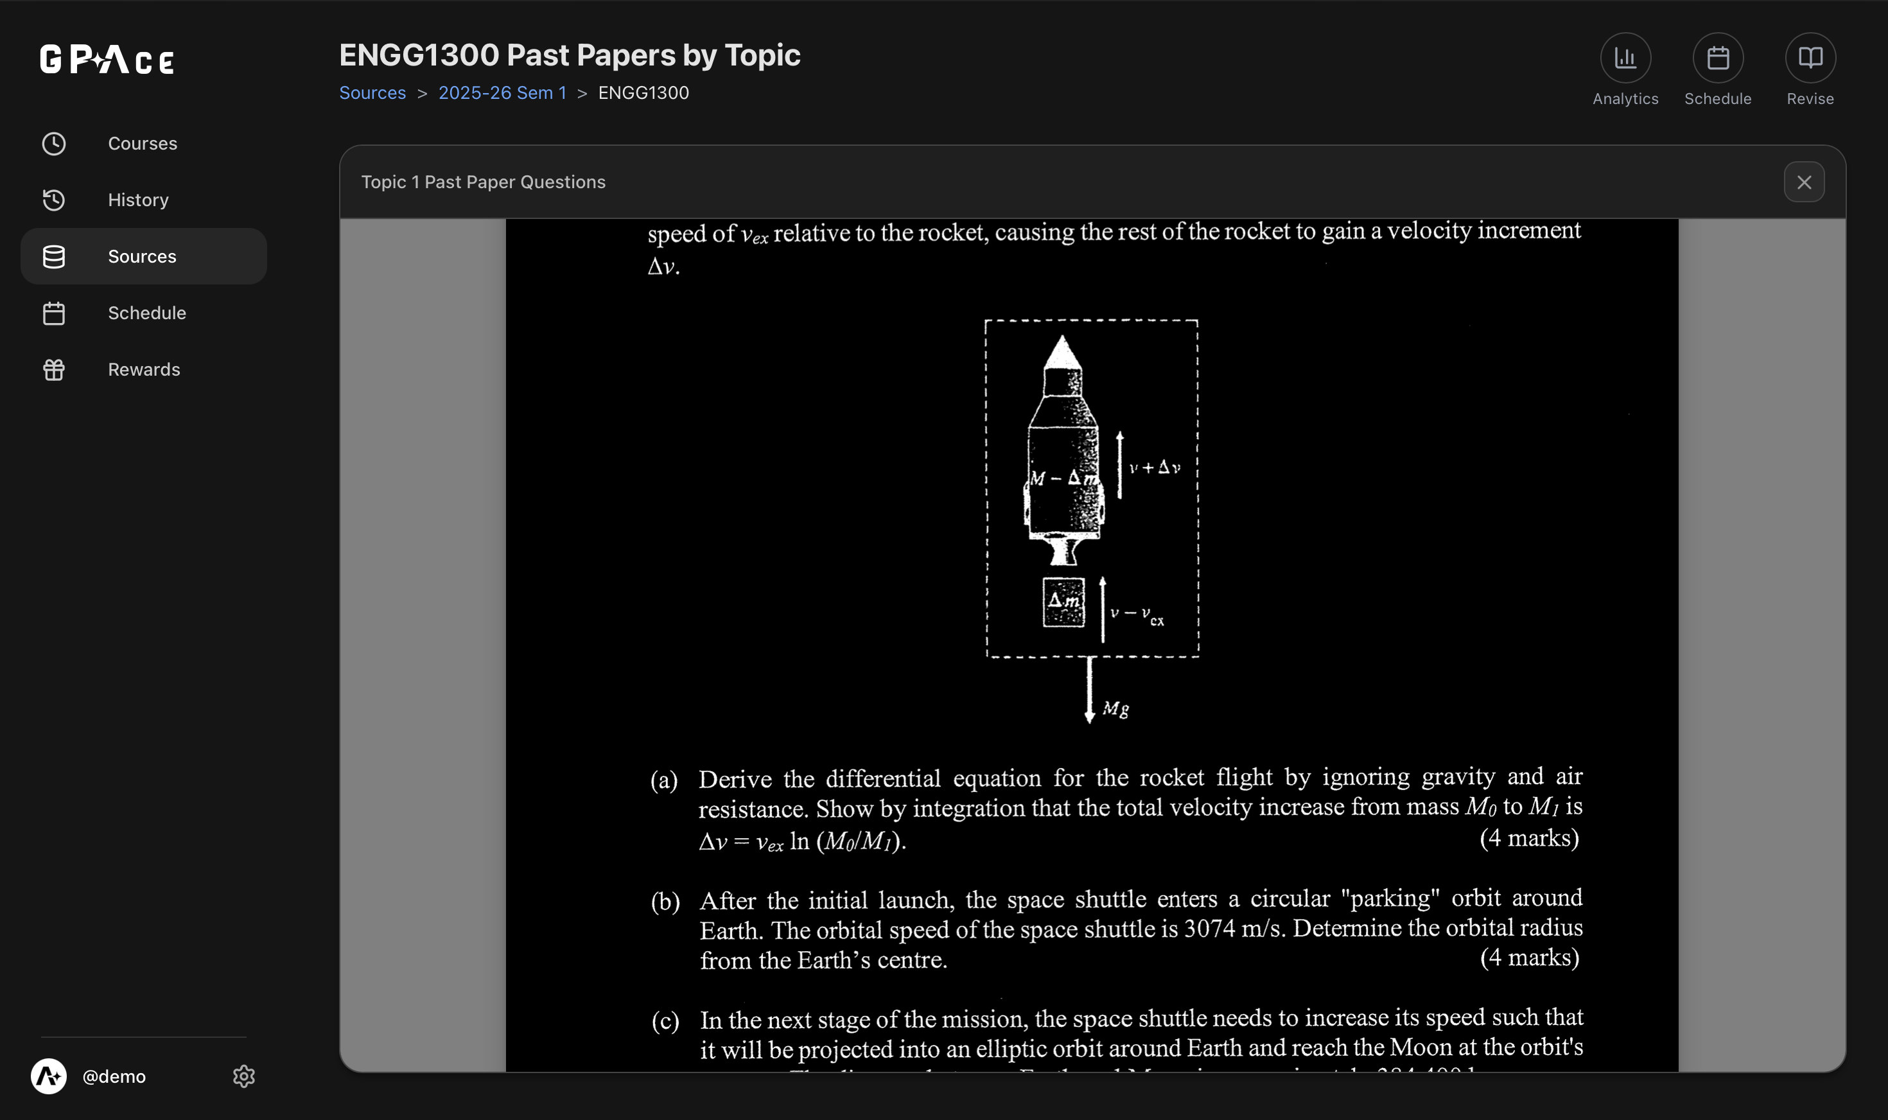Navigate to Sources breadcrumb link
The width and height of the screenshot is (1888, 1120).
click(372, 93)
